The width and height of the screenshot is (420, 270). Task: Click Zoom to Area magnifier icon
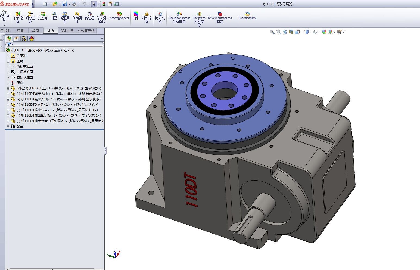278,32
